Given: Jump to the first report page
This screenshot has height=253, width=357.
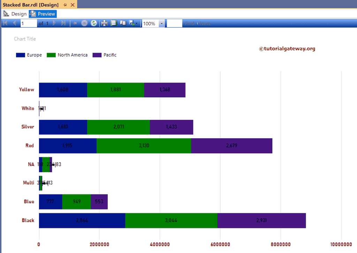Looking at the screenshot, I should tap(5, 23).
